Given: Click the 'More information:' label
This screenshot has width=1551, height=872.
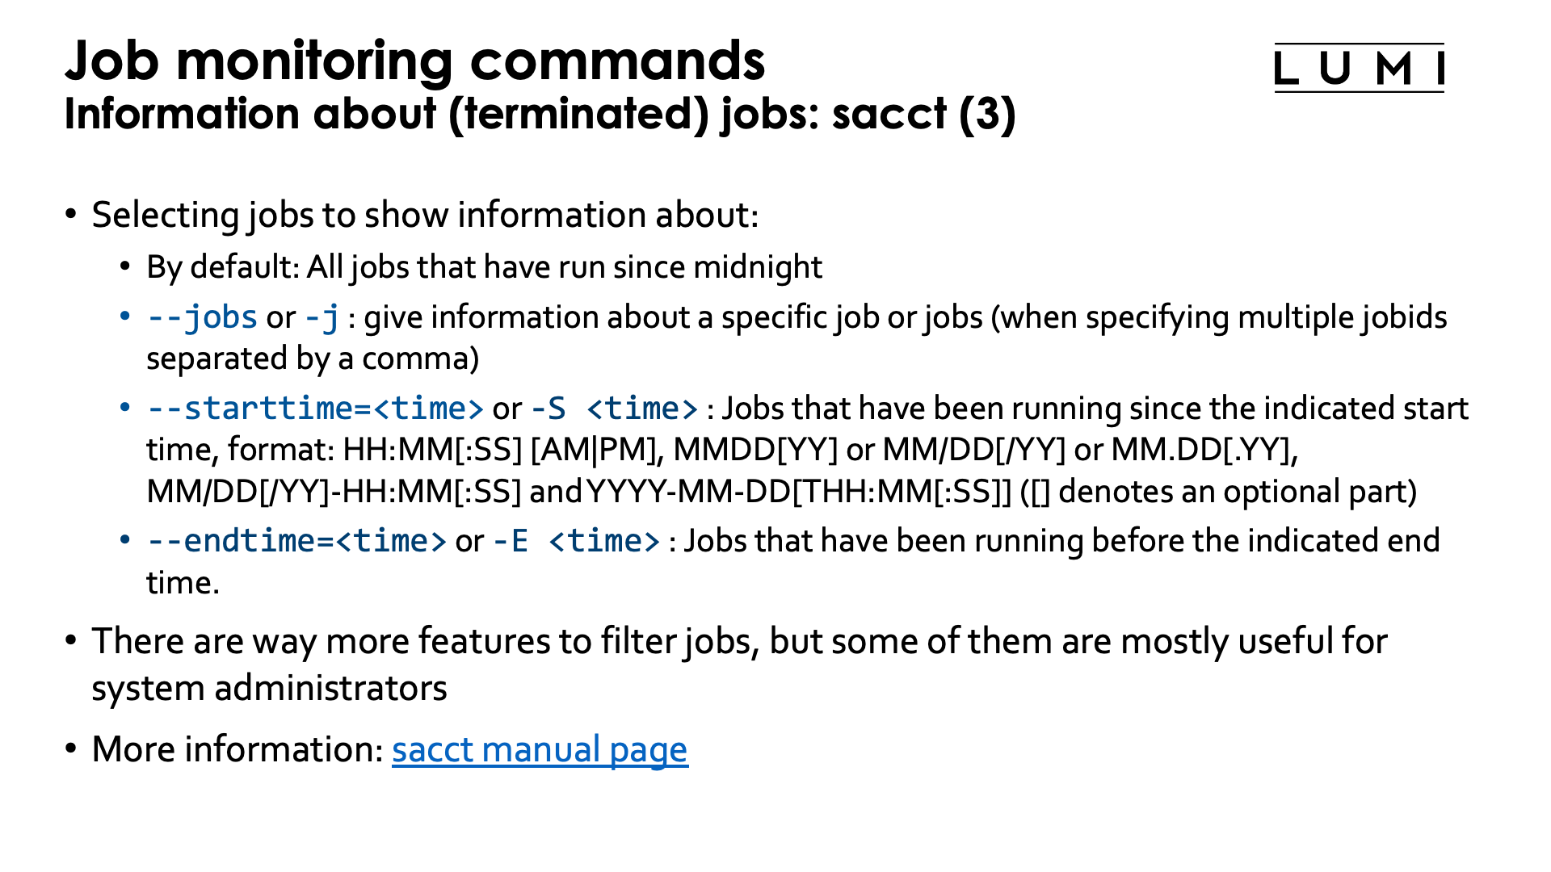Looking at the screenshot, I should coord(237,749).
